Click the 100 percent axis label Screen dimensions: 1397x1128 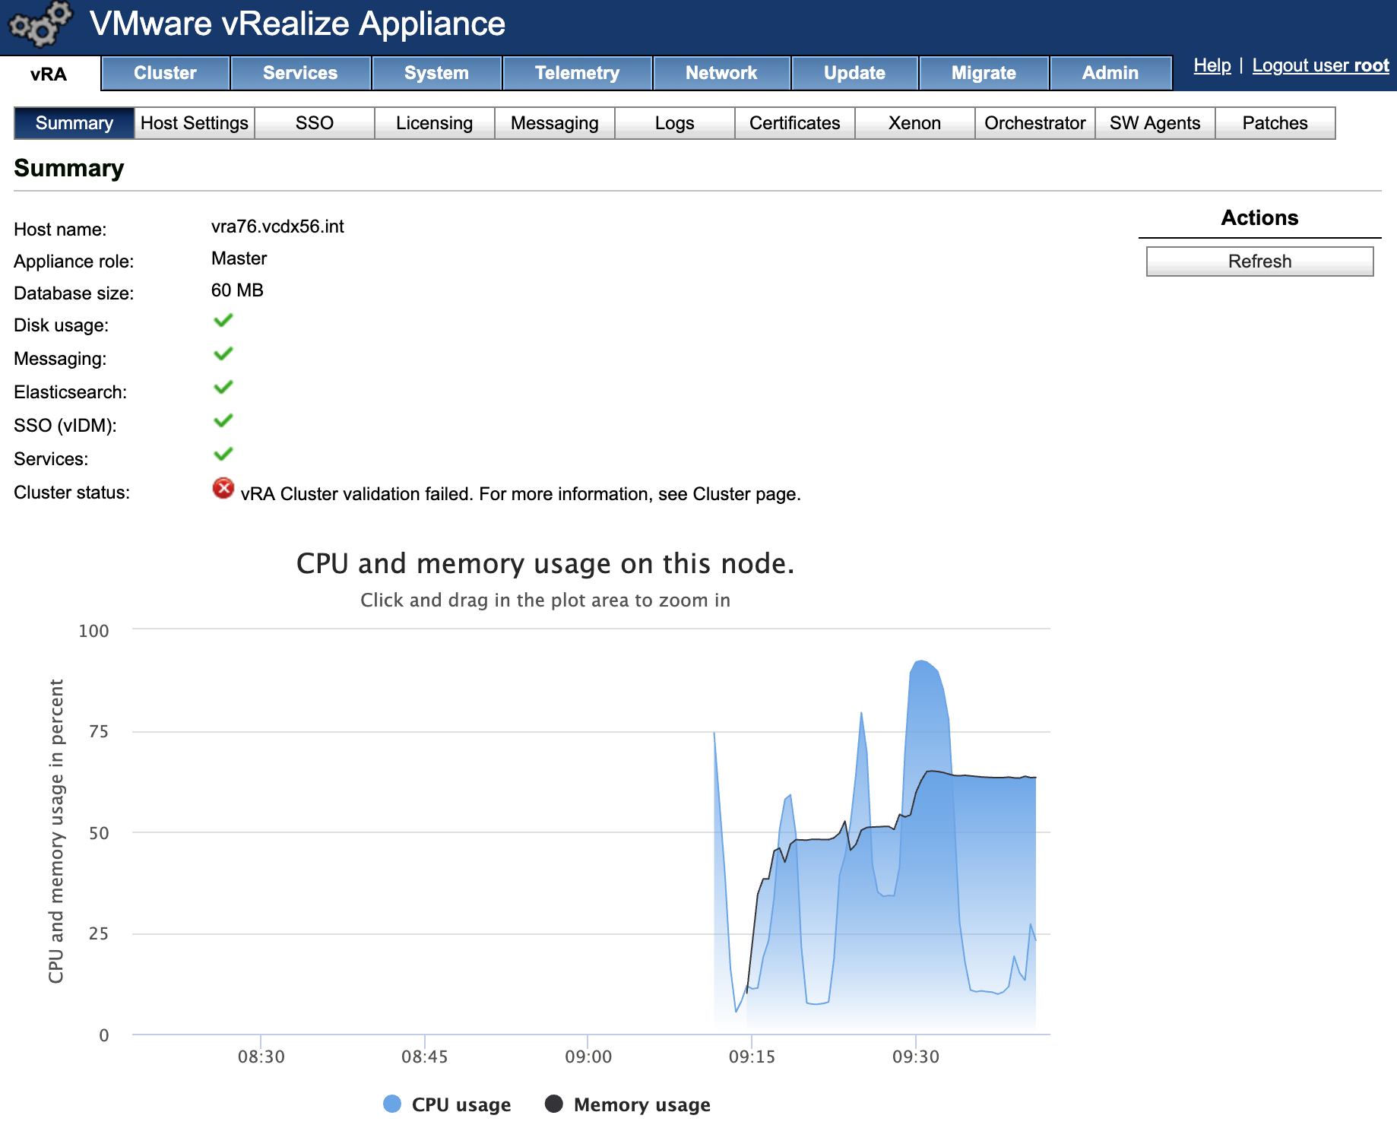click(x=93, y=631)
